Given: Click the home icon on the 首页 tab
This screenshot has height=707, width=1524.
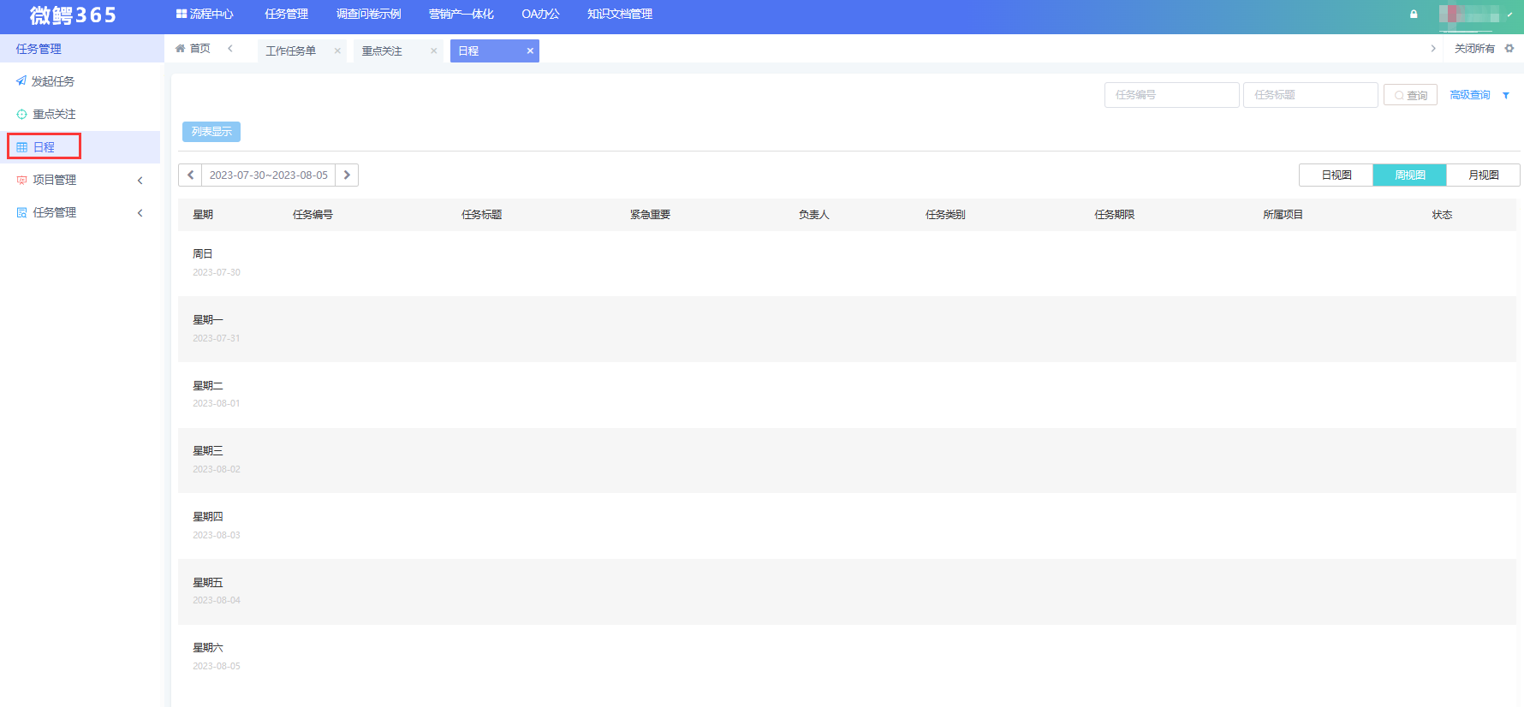Looking at the screenshot, I should [x=180, y=49].
